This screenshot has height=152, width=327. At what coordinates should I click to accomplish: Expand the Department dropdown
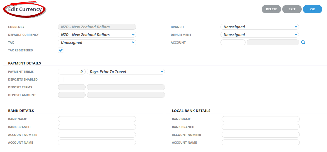click(x=259, y=35)
